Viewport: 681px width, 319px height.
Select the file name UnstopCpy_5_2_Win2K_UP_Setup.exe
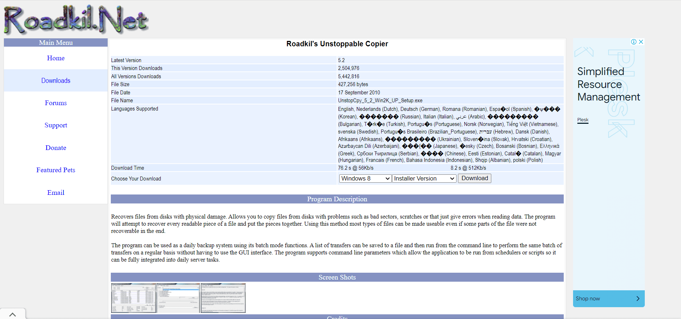click(380, 100)
